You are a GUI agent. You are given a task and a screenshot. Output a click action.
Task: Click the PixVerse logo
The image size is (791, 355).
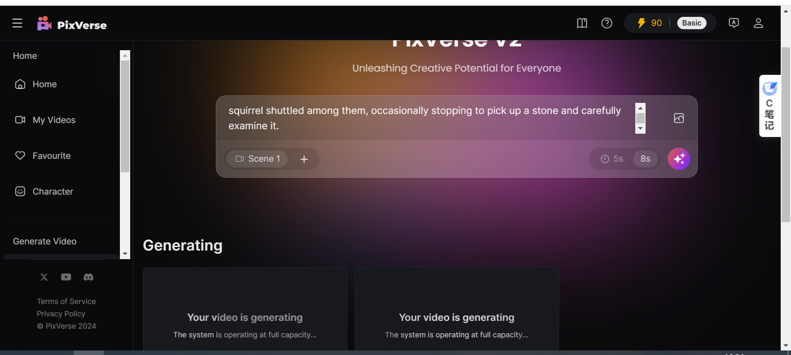pos(72,24)
